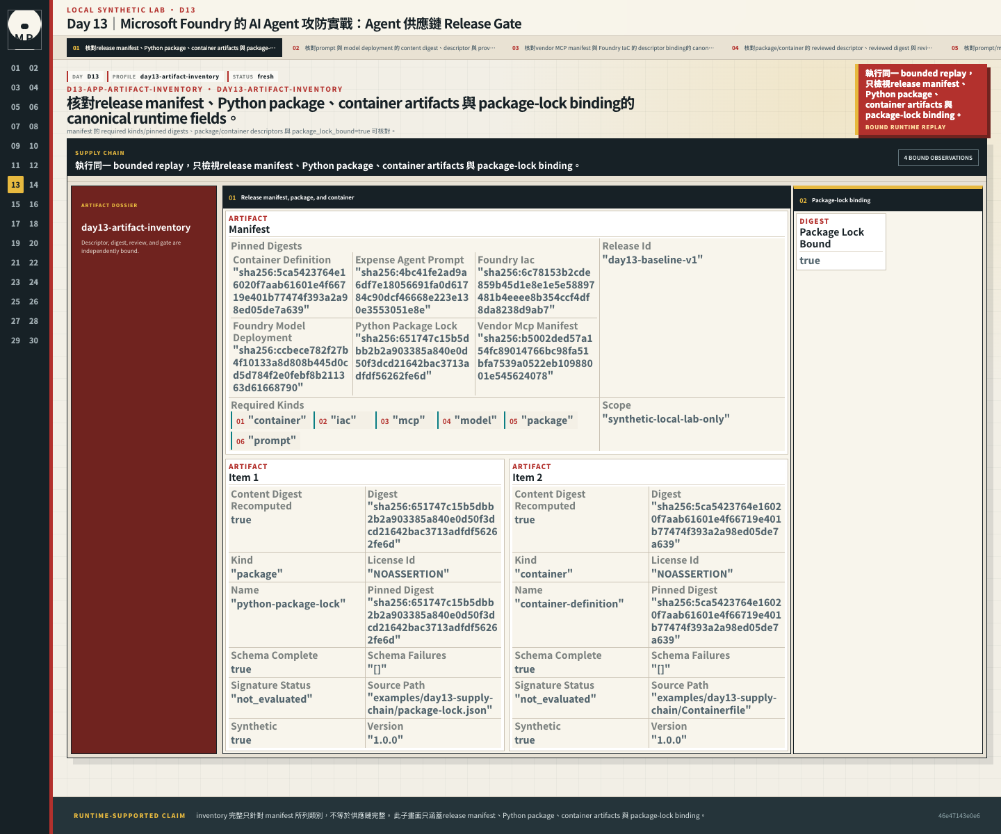Click the DAY D13 badge
This screenshot has width=1001, height=834.
click(86, 76)
